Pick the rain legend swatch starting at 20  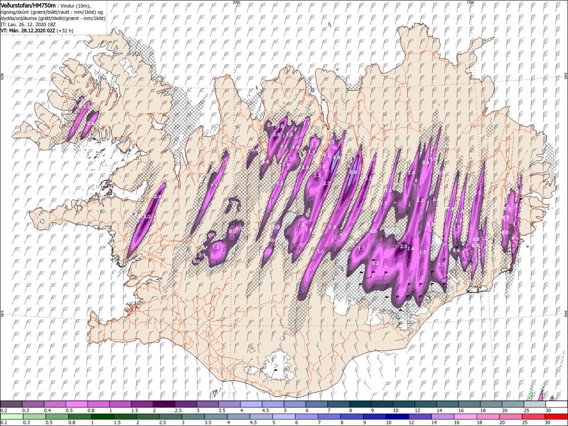point(511,417)
